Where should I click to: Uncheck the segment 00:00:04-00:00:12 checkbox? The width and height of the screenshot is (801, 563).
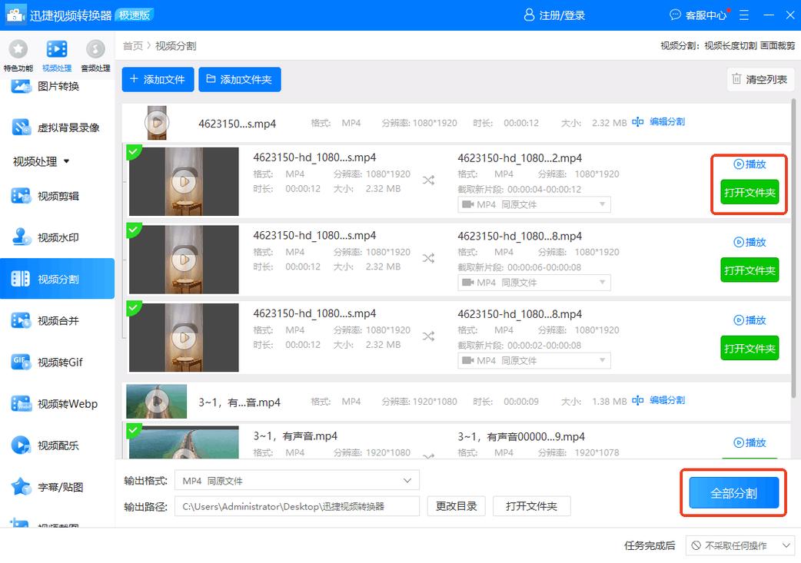point(134,151)
